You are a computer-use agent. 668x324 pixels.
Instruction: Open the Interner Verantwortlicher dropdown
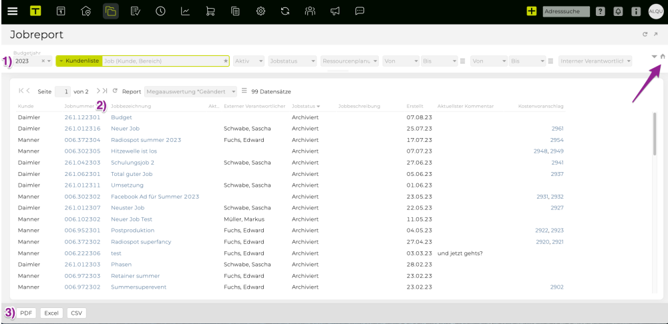595,61
